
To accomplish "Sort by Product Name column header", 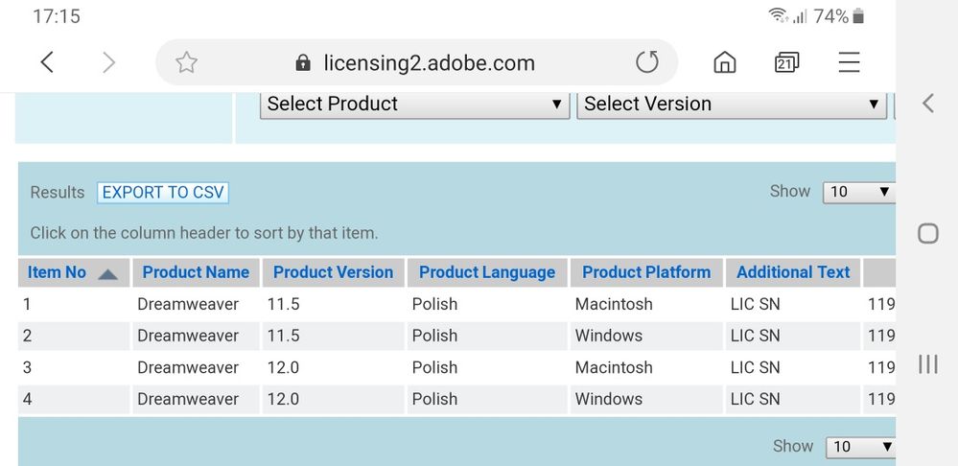I will (196, 272).
